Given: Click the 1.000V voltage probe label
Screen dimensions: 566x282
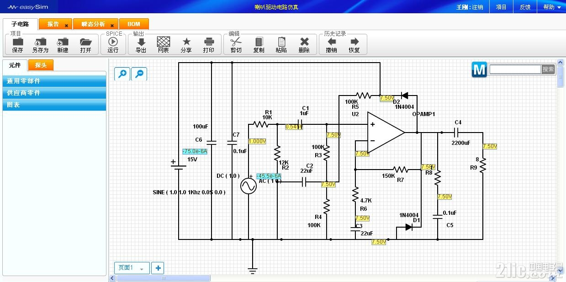Looking at the screenshot, I should pyautogui.click(x=257, y=141).
